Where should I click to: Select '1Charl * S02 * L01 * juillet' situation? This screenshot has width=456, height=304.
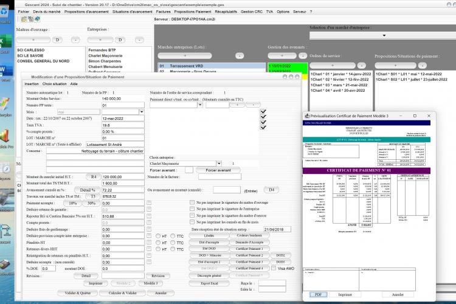coord(412,80)
